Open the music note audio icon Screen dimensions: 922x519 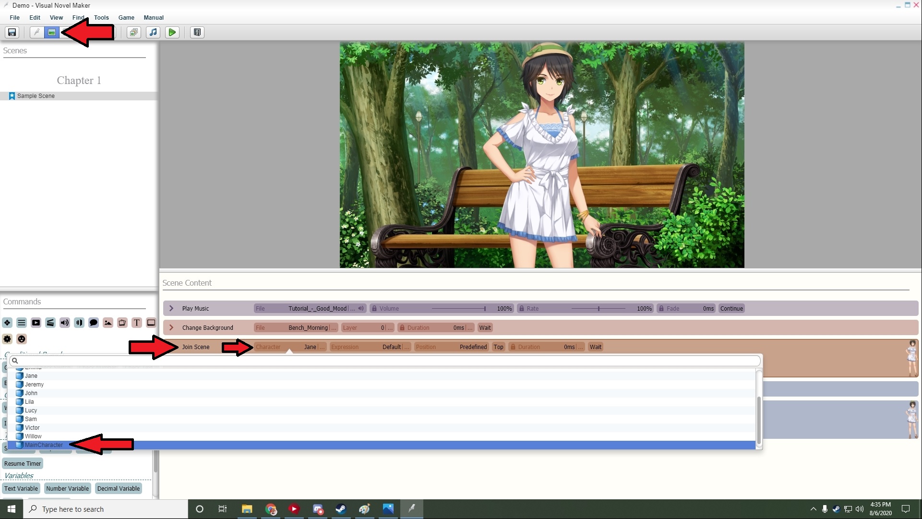coord(153,32)
